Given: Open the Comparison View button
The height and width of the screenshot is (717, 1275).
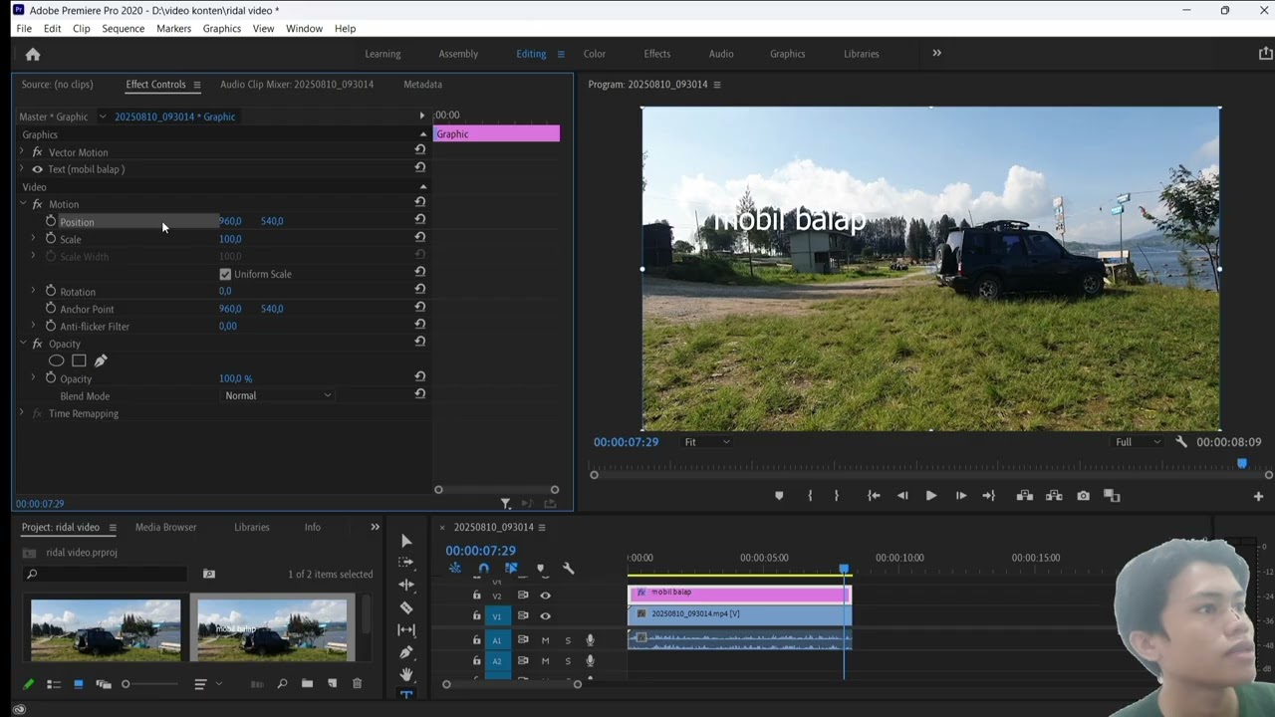Looking at the screenshot, I should click(x=1113, y=496).
